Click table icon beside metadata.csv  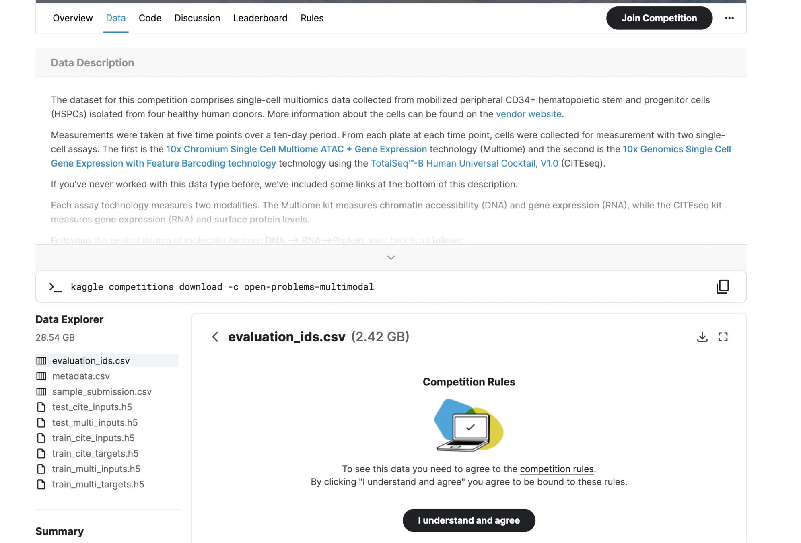pos(41,376)
